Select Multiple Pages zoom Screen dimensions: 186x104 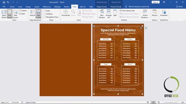pos(89,14)
